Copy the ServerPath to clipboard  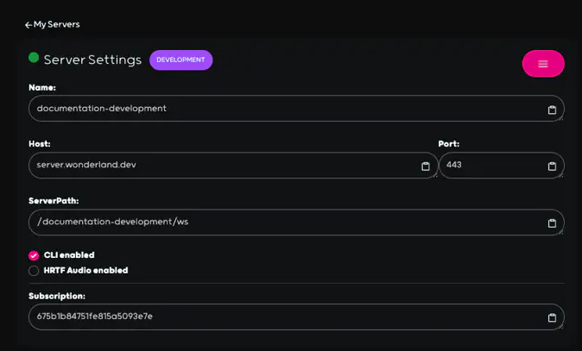[552, 223]
